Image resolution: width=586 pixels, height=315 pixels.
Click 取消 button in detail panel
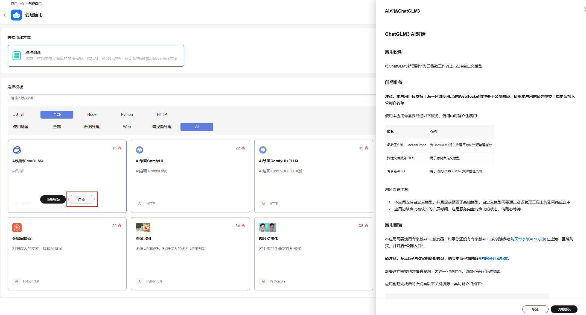point(535,309)
